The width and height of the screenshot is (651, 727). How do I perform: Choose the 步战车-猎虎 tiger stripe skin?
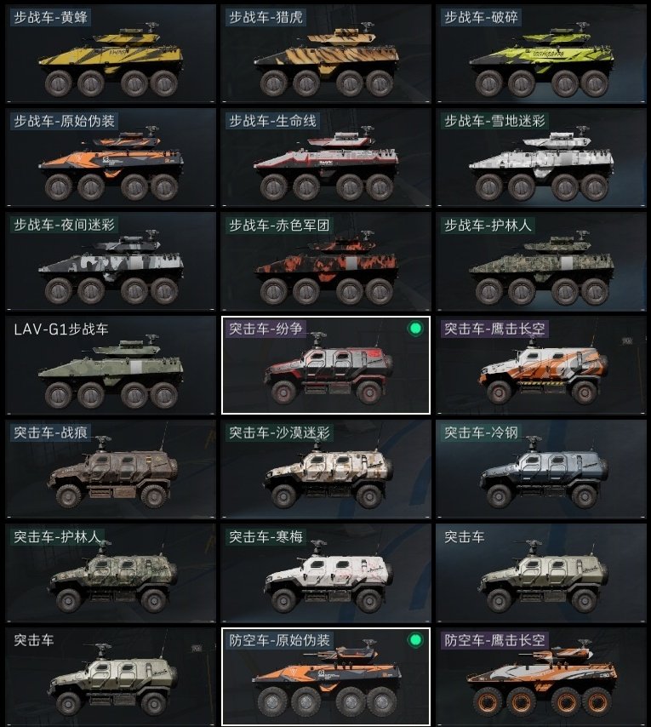[326, 54]
